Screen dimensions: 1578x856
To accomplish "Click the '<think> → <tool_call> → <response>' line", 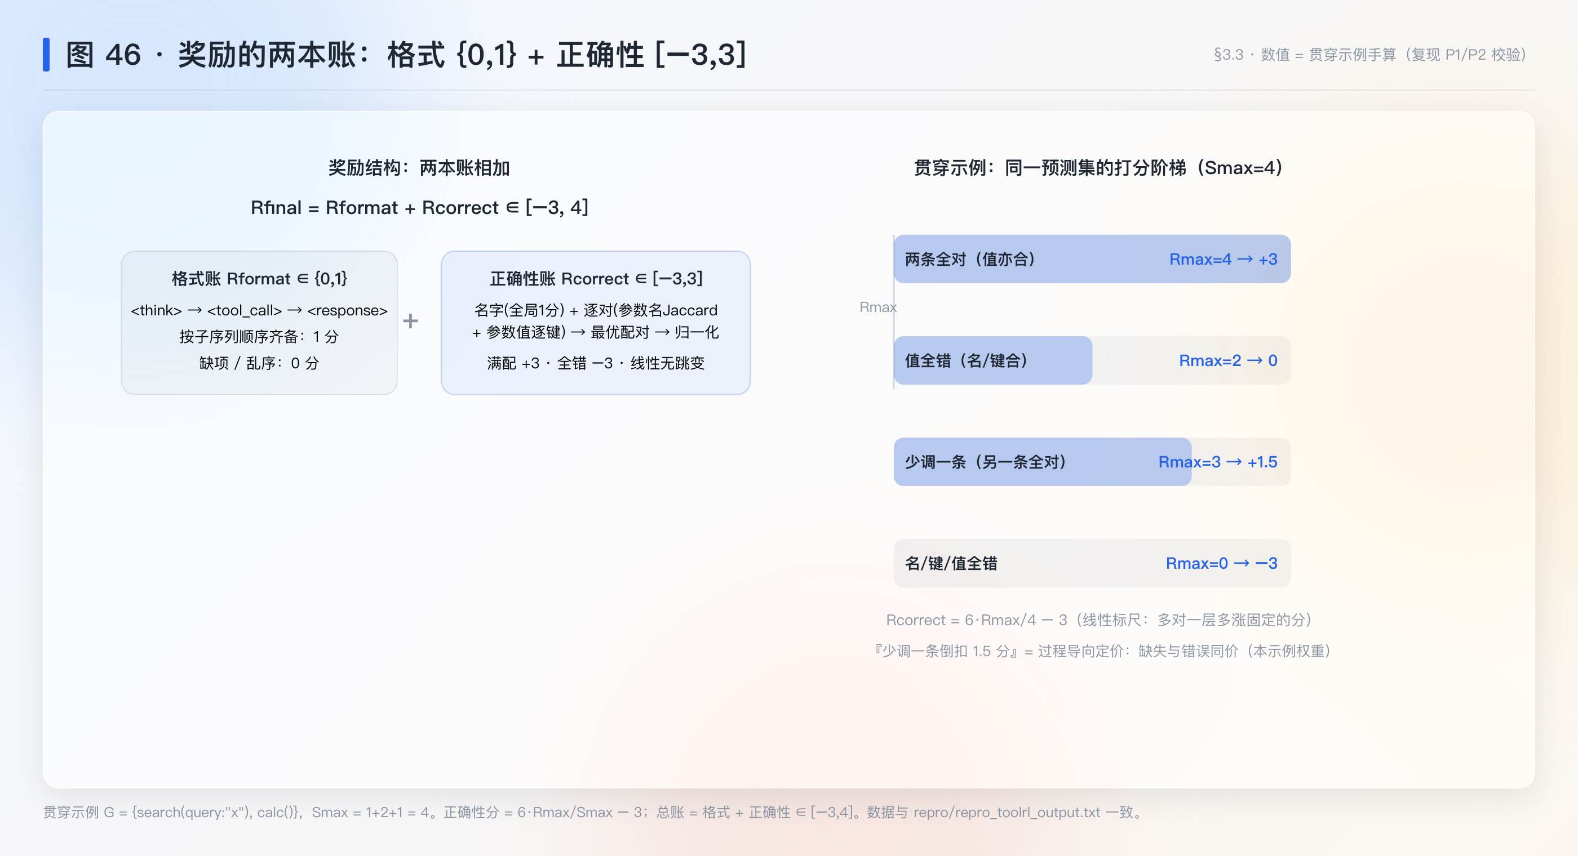I will (259, 310).
